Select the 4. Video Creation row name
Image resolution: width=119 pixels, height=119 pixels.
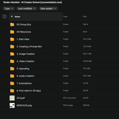pos(26,61)
